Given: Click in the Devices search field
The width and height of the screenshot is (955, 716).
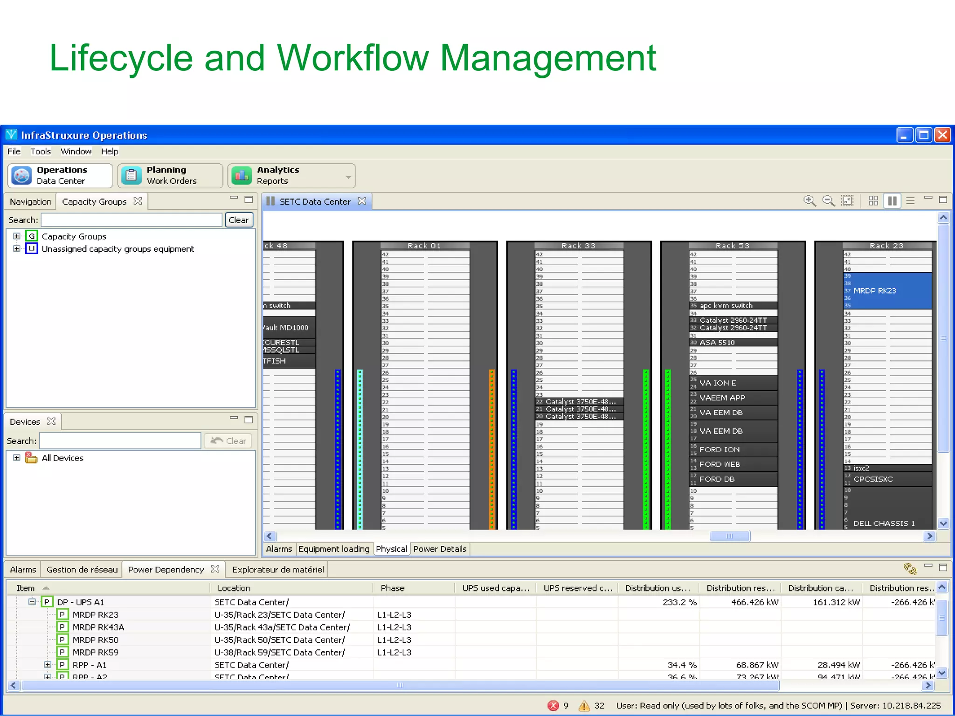Looking at the screenshot, I should [120, 441].
